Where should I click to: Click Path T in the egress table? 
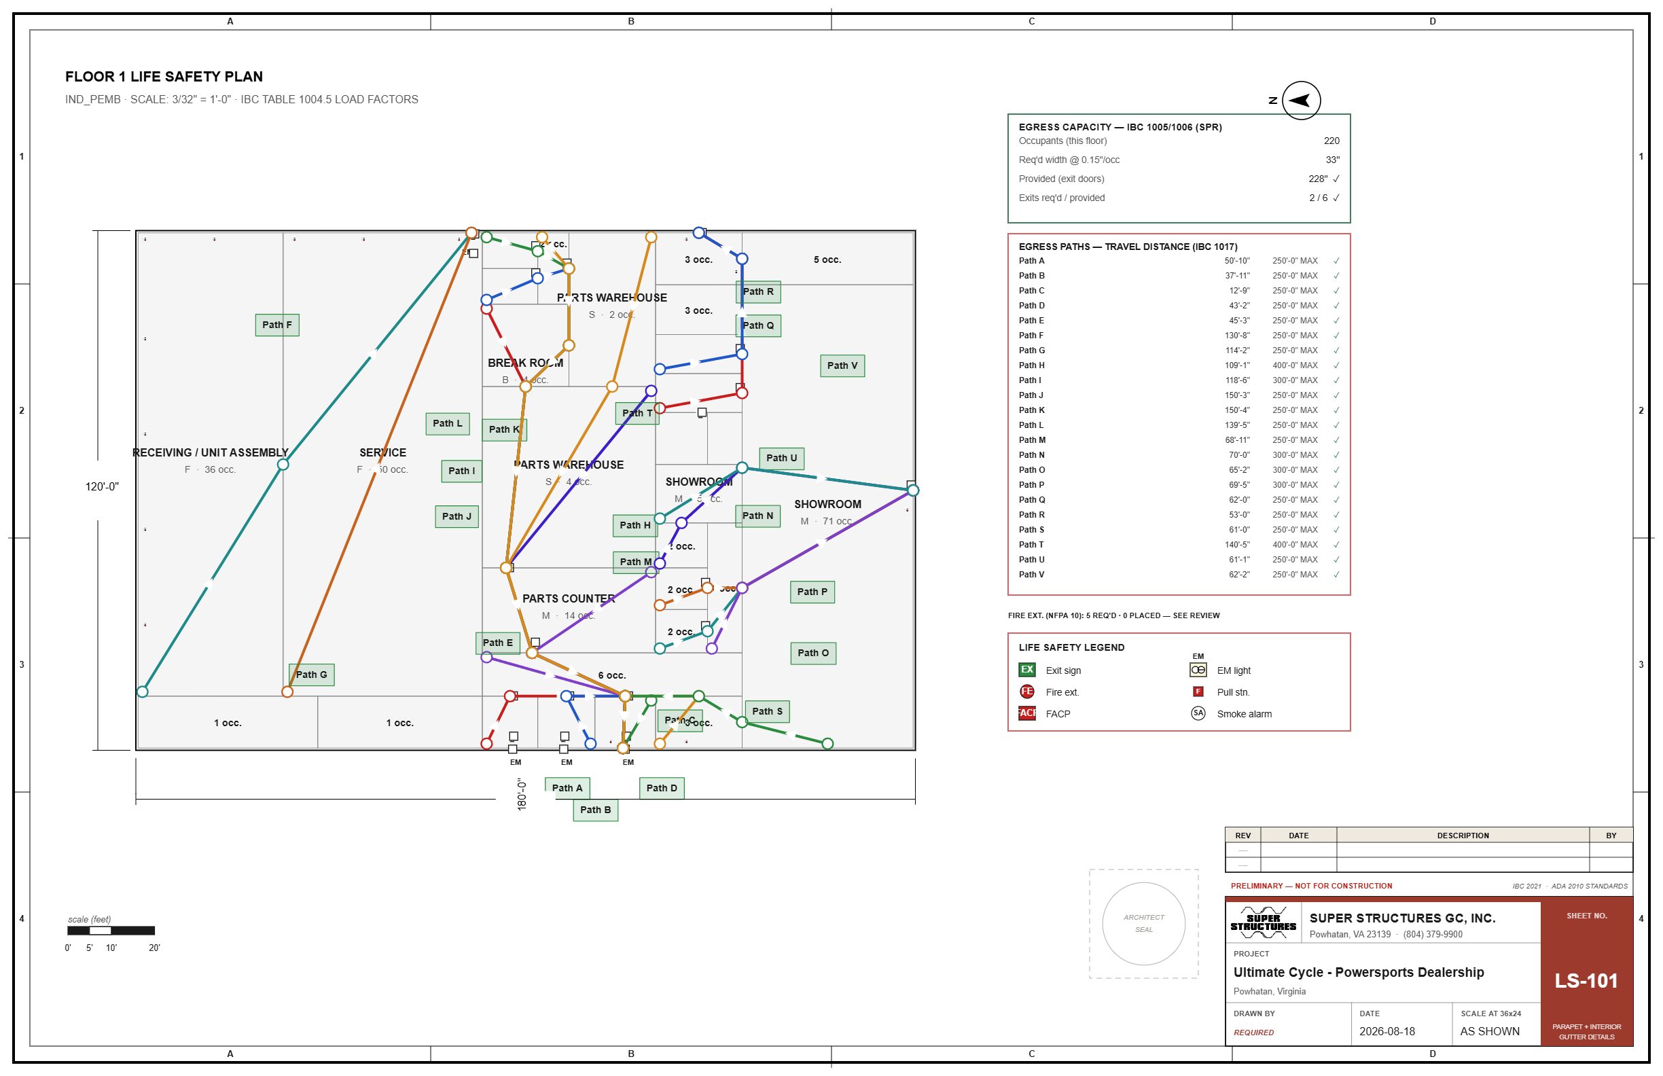tap(1031, 545)
